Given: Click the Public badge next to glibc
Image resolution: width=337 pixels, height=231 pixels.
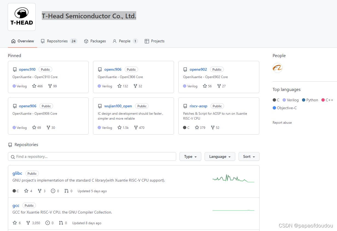Looking at the screenshot, I should 32,173.
